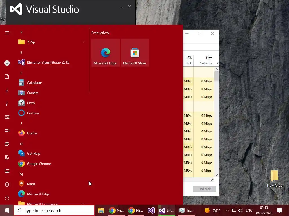Image resolution: width=289 pixels, height=216 pixels.
Task: Launch Camera app from the list
Action: (52, 93)
